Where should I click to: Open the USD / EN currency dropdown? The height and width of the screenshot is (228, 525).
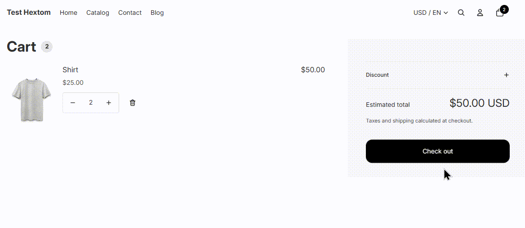pos(431,13)
